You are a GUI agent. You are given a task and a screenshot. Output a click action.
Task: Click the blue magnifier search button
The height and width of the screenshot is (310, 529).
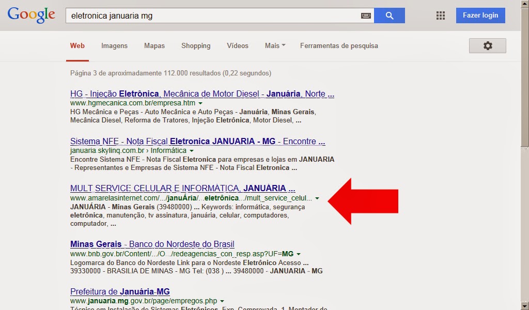pyautogui.click(x=390, y=16)
